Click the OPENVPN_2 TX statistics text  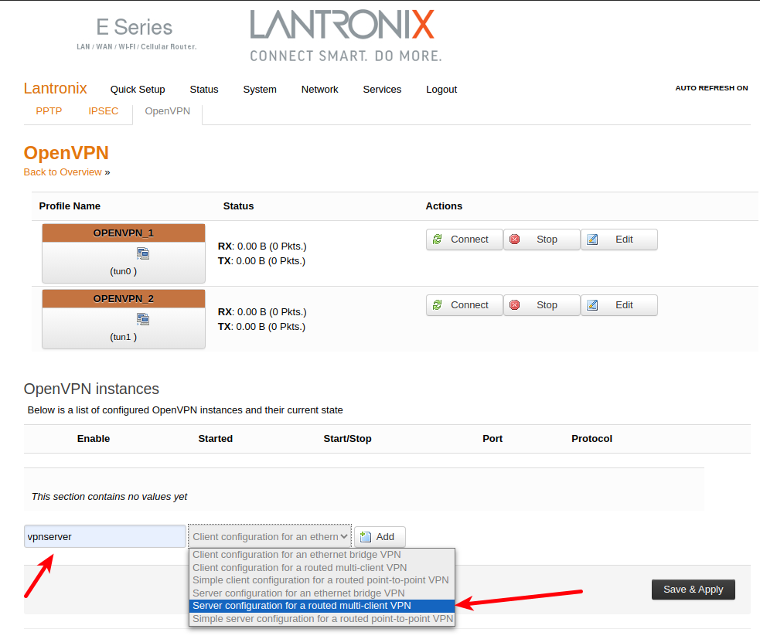tap(262, 327)
